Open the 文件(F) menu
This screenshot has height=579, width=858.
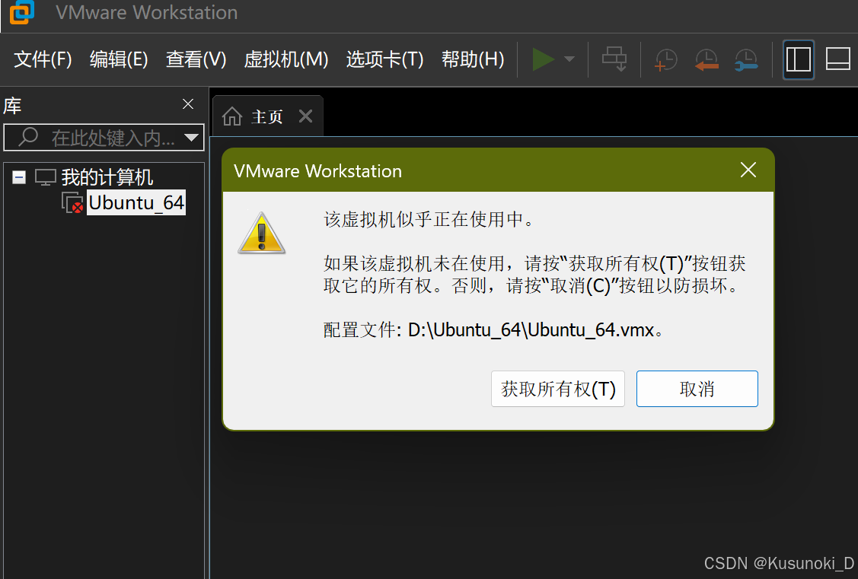click(43, 59)
